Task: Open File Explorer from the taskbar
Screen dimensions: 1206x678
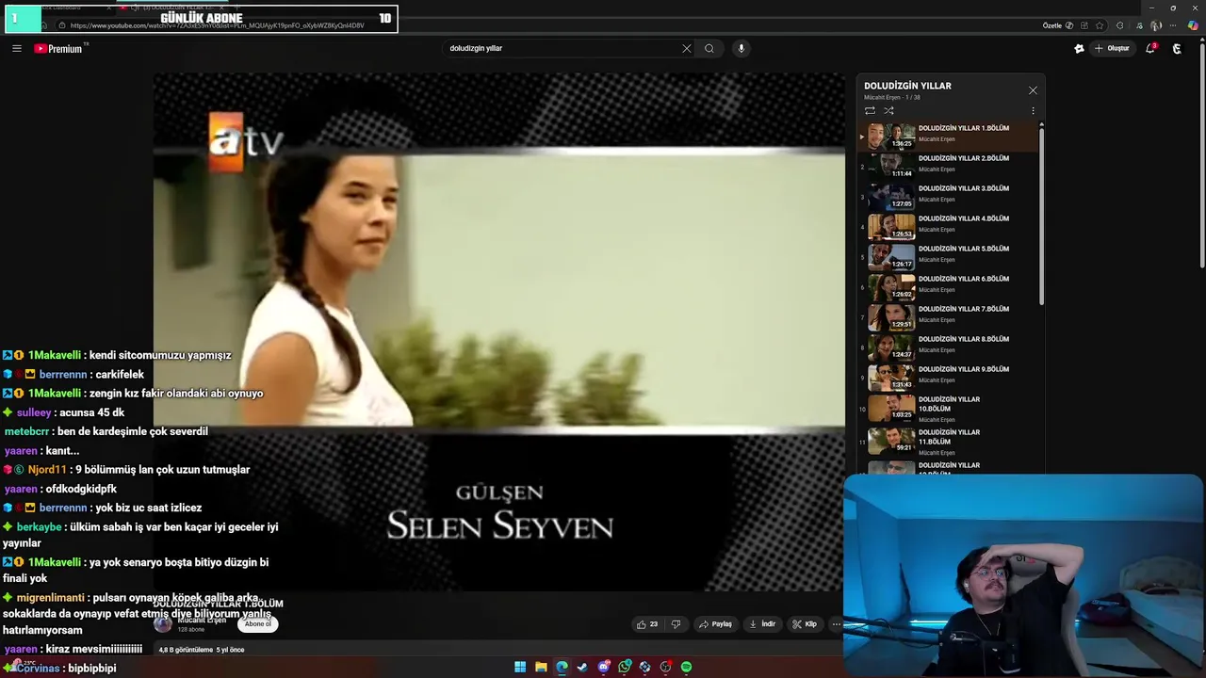Action: pos(541,667)
